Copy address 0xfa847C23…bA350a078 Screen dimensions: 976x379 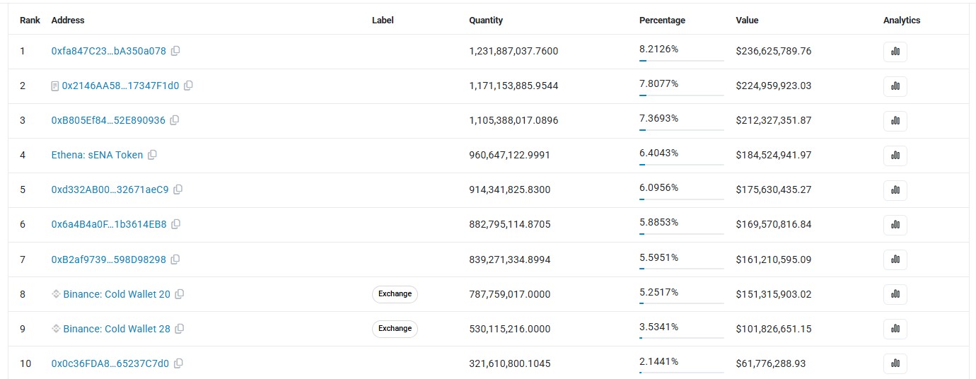[175, 51]
